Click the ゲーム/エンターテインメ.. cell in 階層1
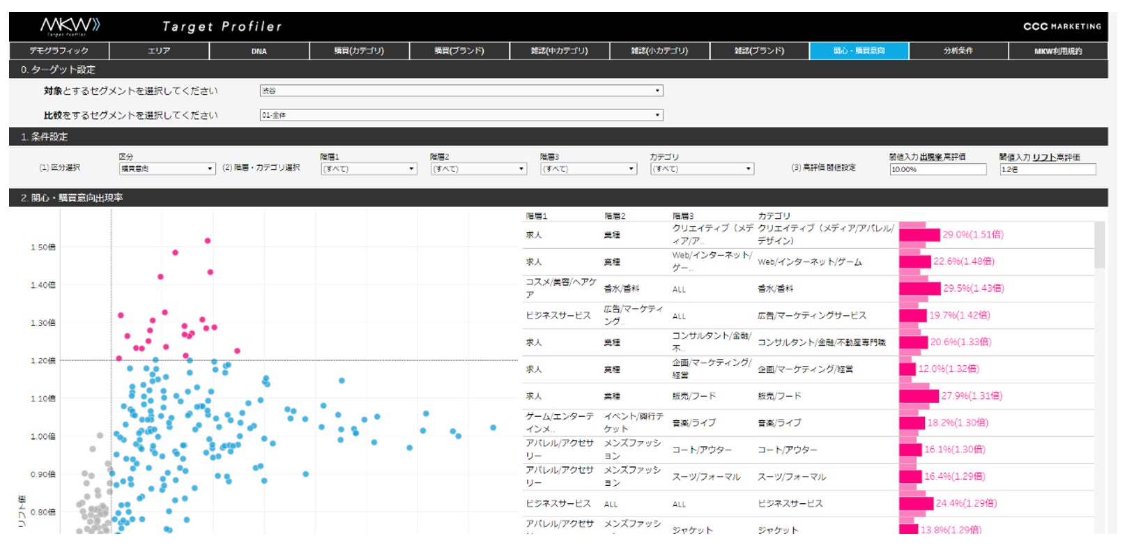The width and height of the screenshot is (1127, 552). point(560,423)
